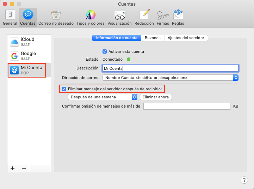Open Tipos y colores preferences
Viewport: 254px width, 189px height.
91,17
